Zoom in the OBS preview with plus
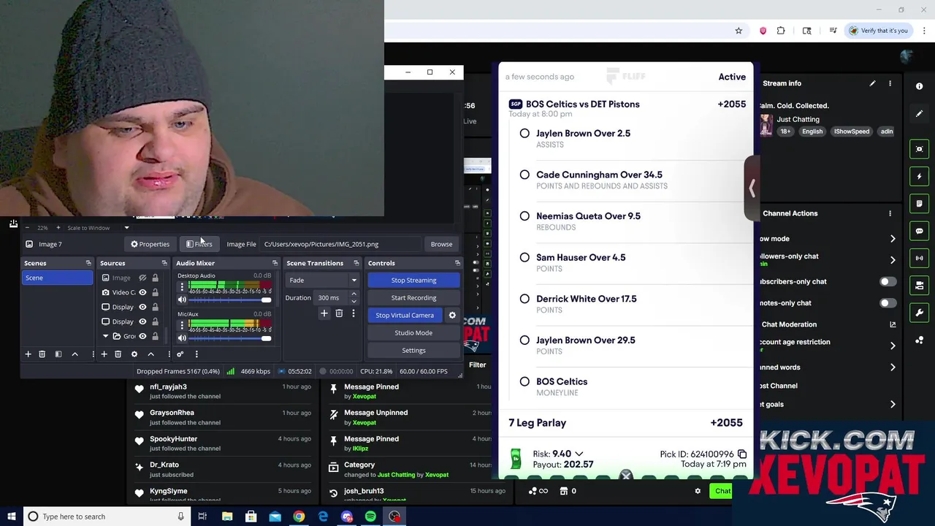935x526 pixels. coord(58,228)
